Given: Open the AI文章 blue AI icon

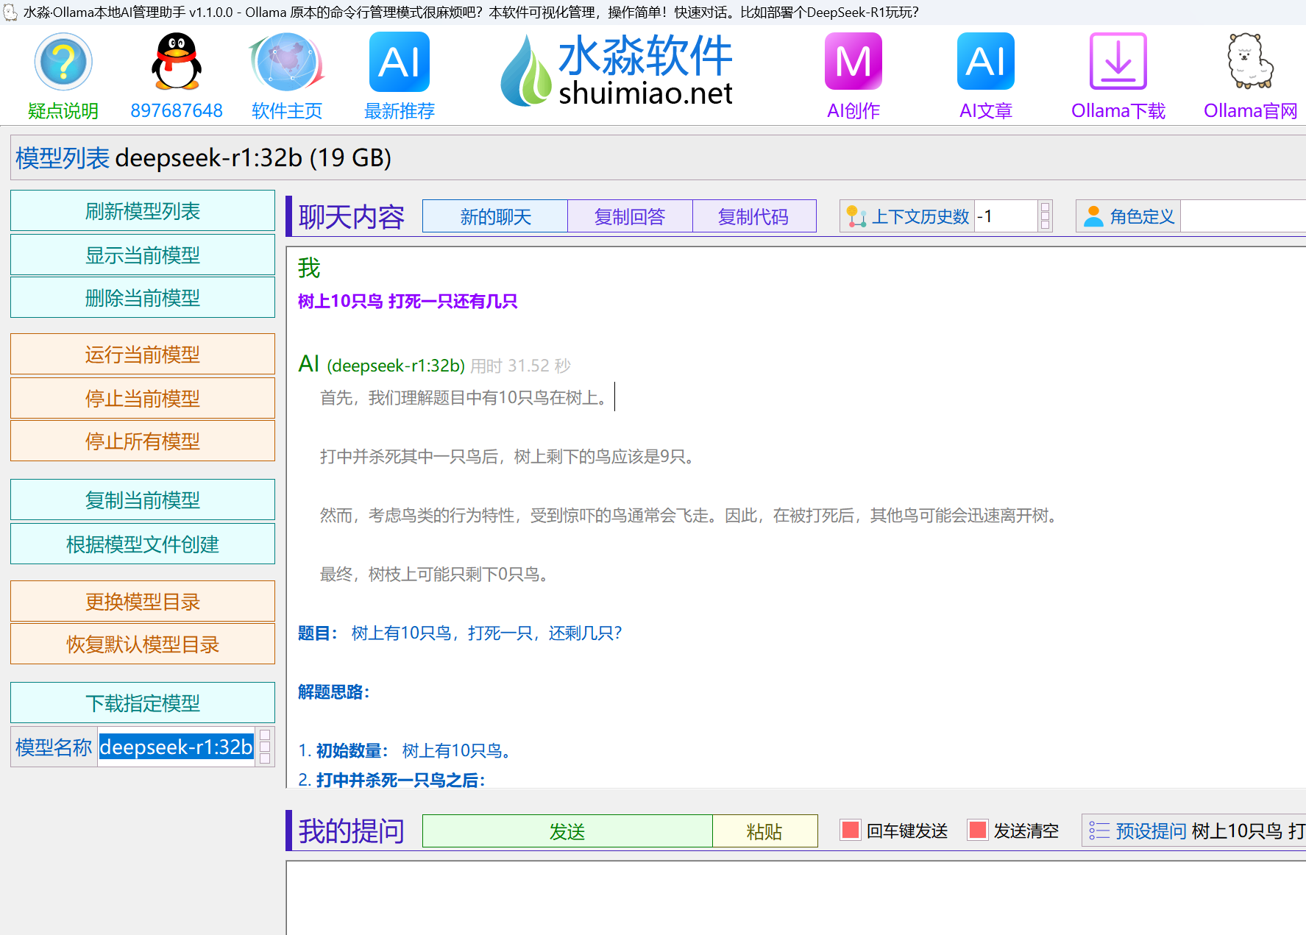Looking at the screenshot, I should click(986, 62).
